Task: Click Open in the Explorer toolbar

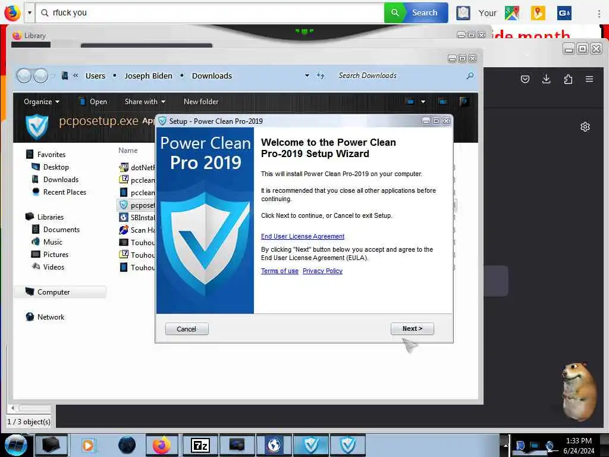Action: [92, 101]
